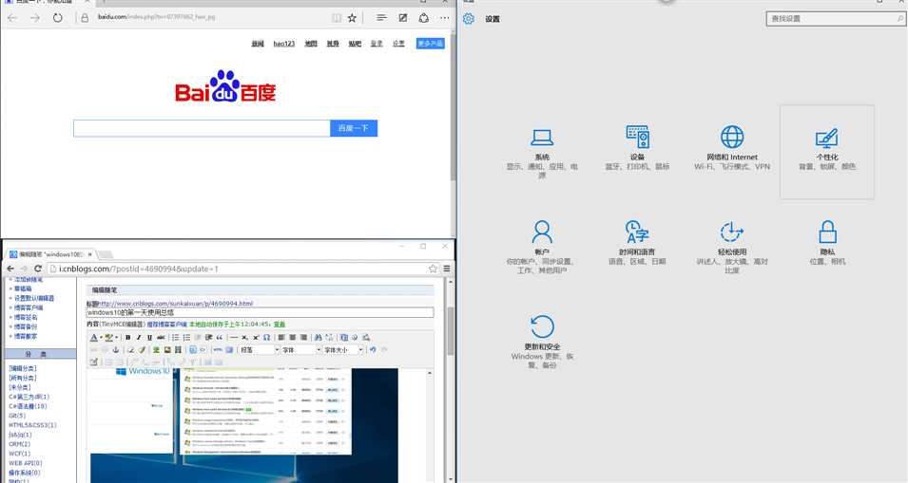Screen dimensions: 908x483
Task: Click the Edge share icon
Action: coord(423,18)
